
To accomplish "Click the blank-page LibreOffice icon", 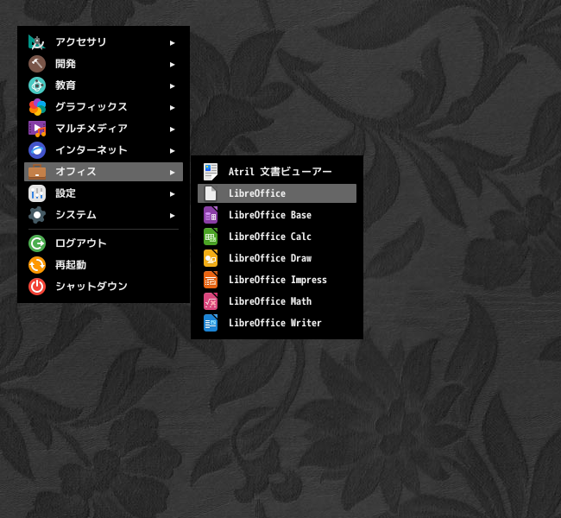I will [211, 193].
